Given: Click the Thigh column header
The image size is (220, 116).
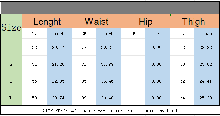Looking at the screenshot, I should click(194, 21).
